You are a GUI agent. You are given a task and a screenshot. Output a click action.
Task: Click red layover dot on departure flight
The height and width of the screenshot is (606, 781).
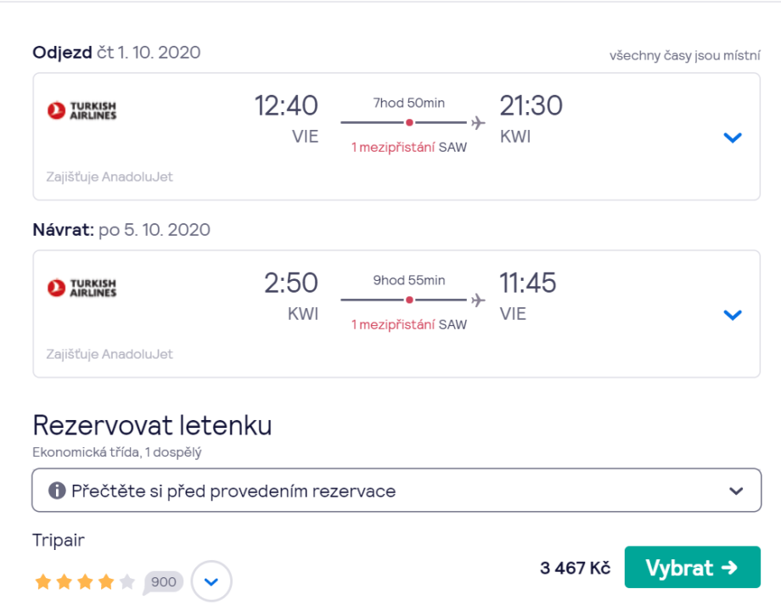(409, 123)
